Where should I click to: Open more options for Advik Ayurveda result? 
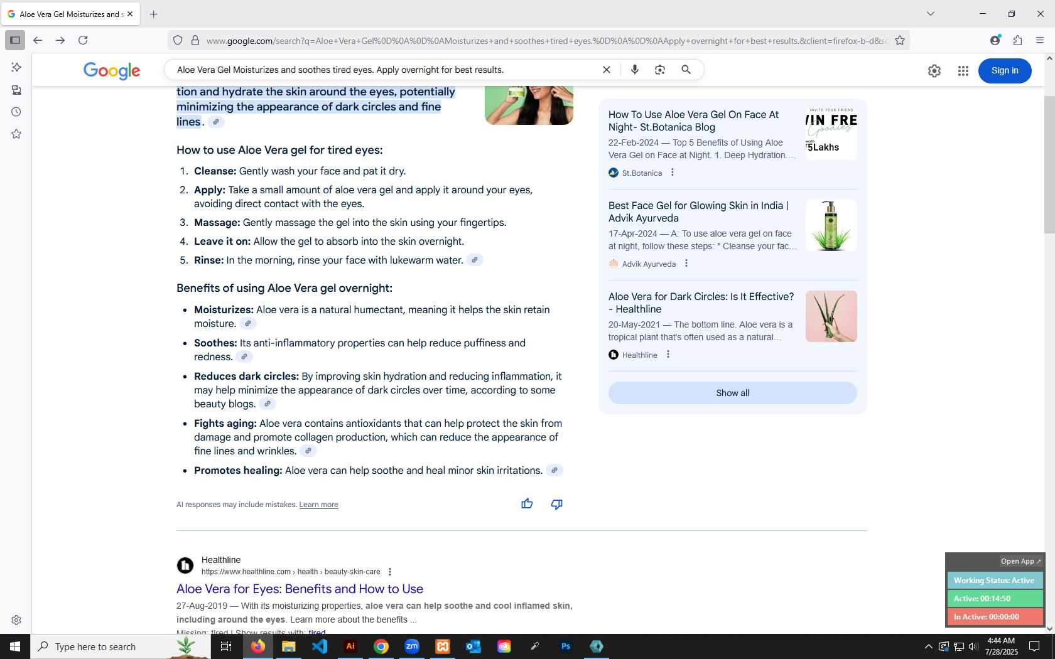tap(686, 264)
